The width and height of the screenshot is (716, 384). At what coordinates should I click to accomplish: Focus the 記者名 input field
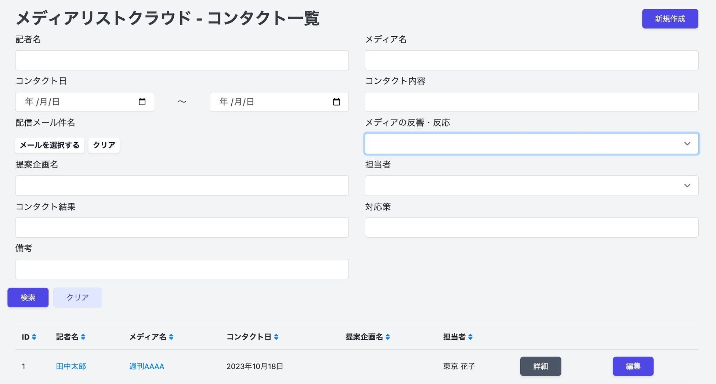click(x=182, y=60)
